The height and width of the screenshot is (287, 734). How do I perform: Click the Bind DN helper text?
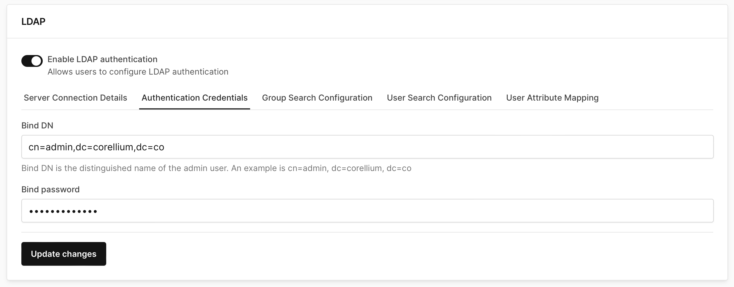(216, 168)
